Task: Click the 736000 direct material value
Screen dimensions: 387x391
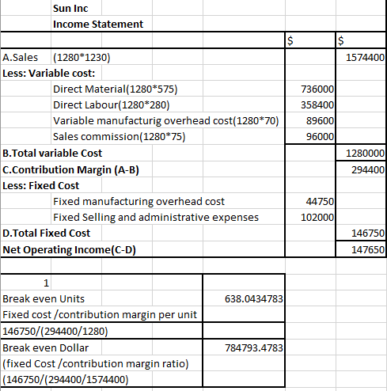Action: pyautogui.click(x=317, y=89)
